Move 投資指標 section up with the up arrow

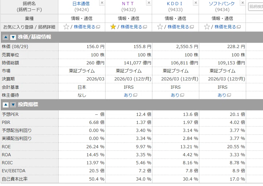coord(6,104)
